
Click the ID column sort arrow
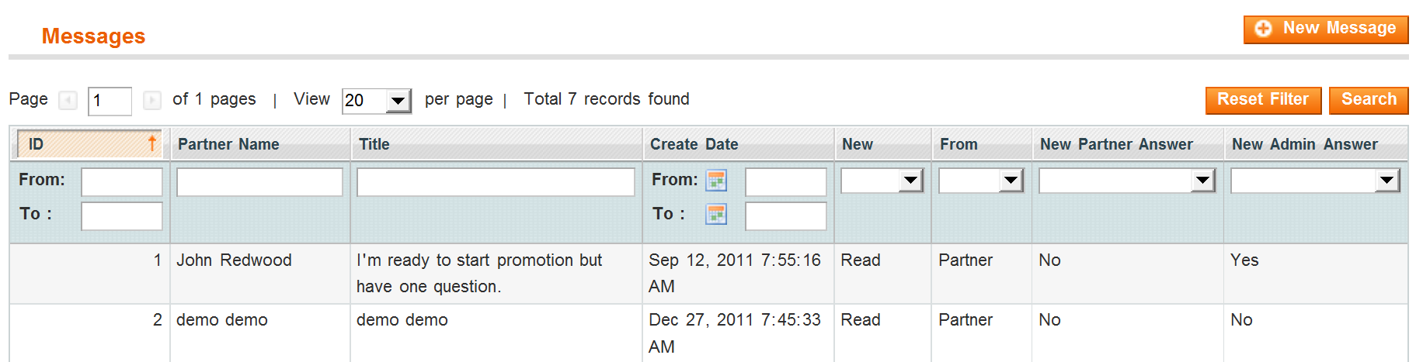pyautogui.click(x=152, y=143)
